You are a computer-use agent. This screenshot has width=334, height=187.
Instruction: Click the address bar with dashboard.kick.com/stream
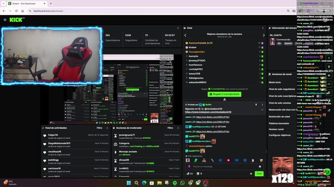click(157, 11)
